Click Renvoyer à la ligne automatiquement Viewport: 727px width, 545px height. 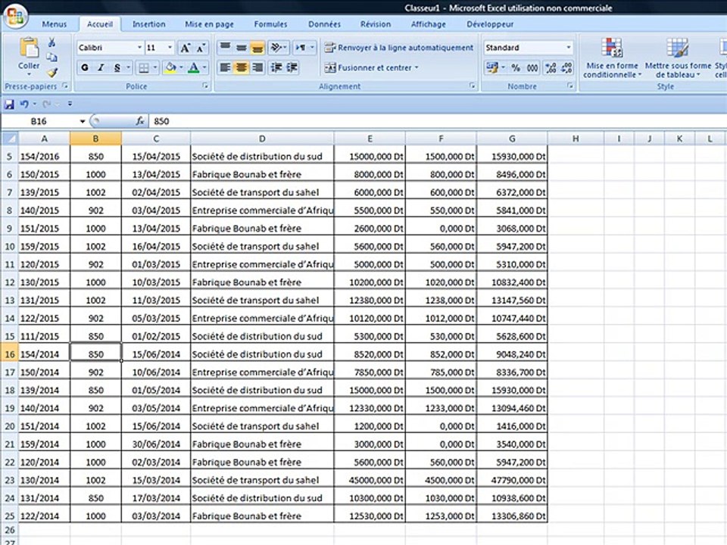[399, 47]
